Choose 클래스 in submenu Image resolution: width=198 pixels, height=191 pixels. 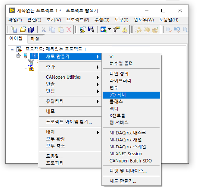pos(131,102)
